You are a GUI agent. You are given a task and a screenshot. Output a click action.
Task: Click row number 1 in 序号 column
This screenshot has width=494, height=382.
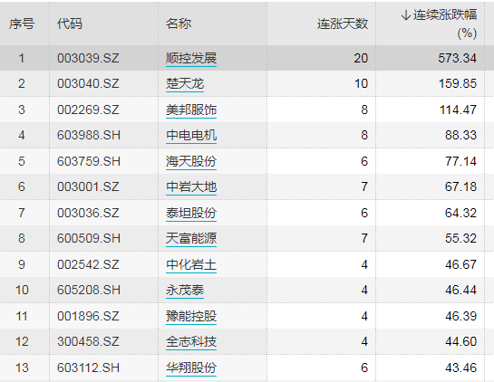pos(22,58)
